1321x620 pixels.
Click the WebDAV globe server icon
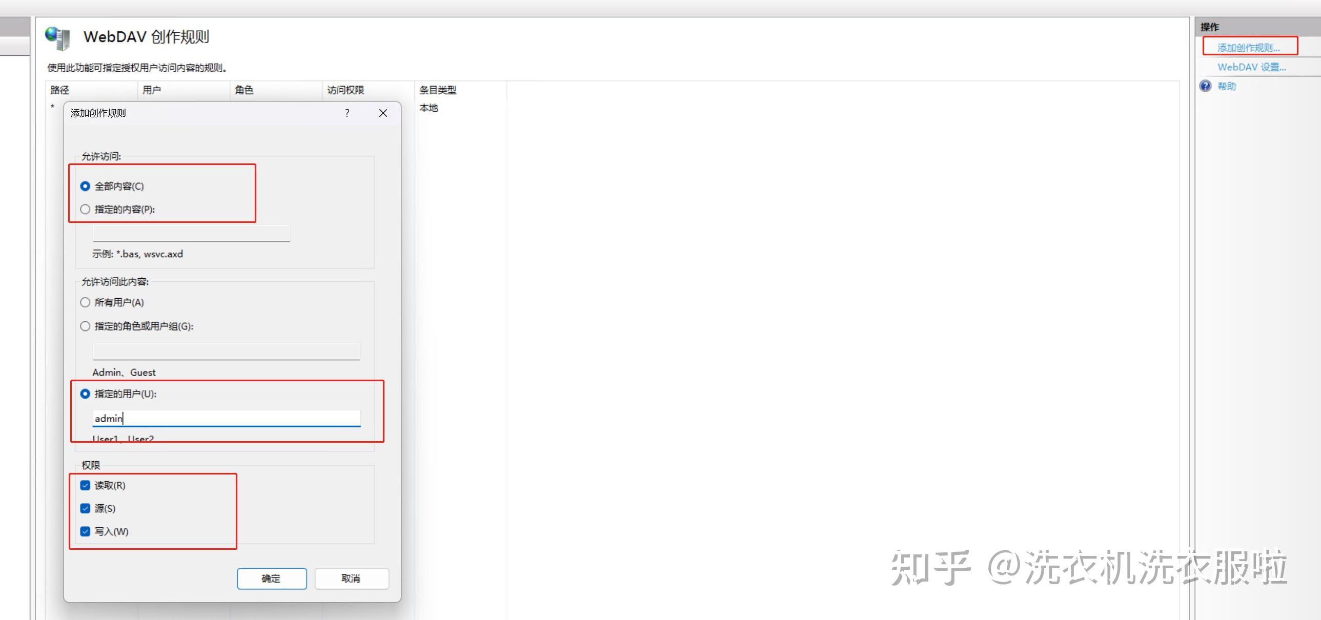tap(57, 38)
